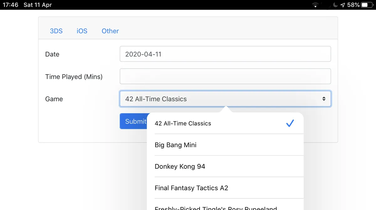Image resolution: width=376 pixels, height=210 pixels.
Task: Tap the Wi-Fi status icon
Action: click(315, 5)
